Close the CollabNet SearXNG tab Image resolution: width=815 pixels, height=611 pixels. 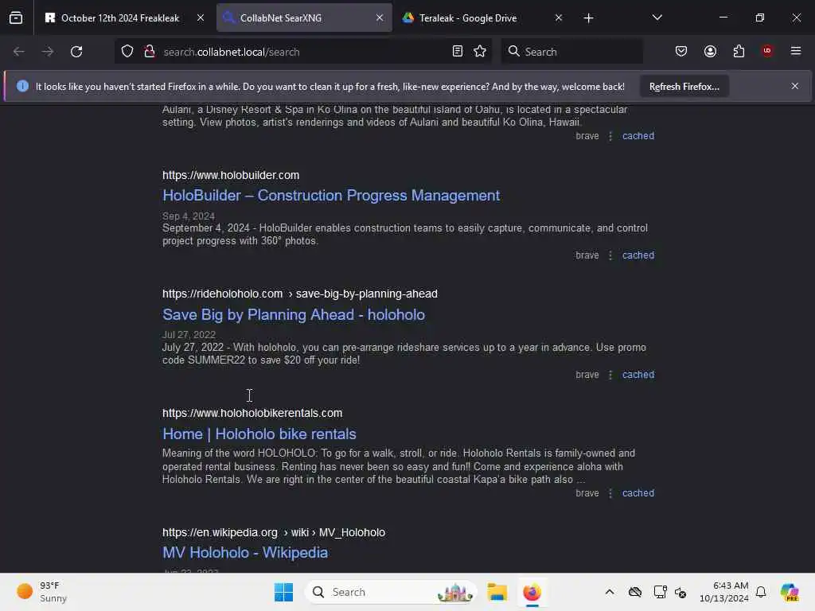pyautogui.click(x=380, y=18)
